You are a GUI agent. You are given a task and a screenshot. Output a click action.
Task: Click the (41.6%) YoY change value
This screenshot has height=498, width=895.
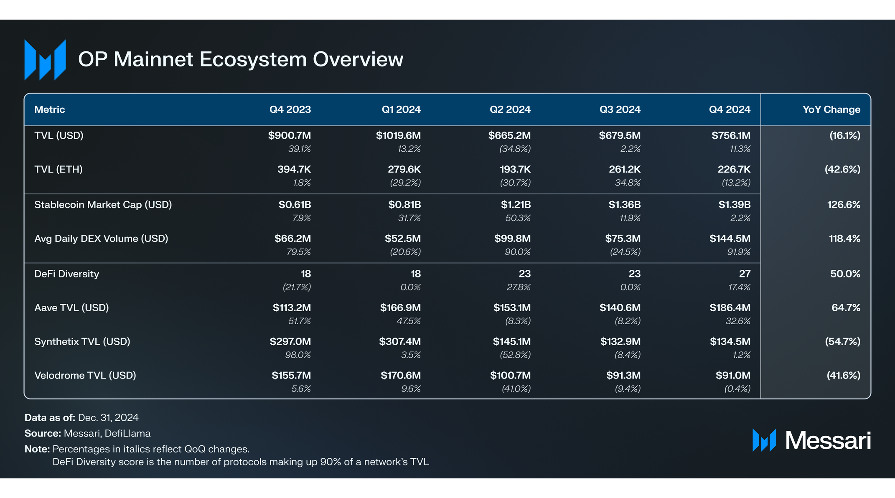[844, 376]
